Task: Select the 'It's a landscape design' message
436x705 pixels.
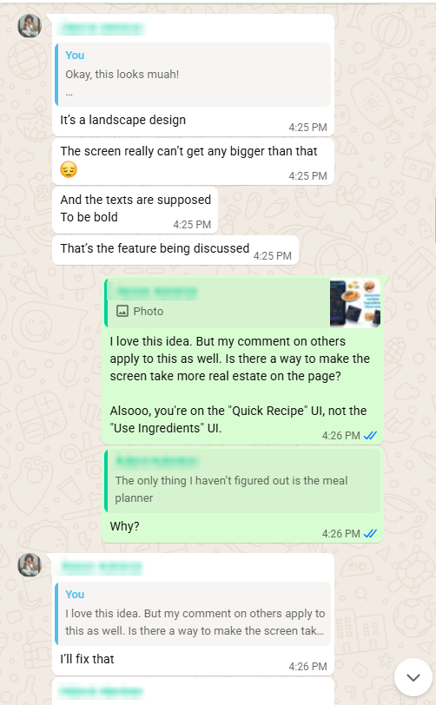Action: point(122,120)
